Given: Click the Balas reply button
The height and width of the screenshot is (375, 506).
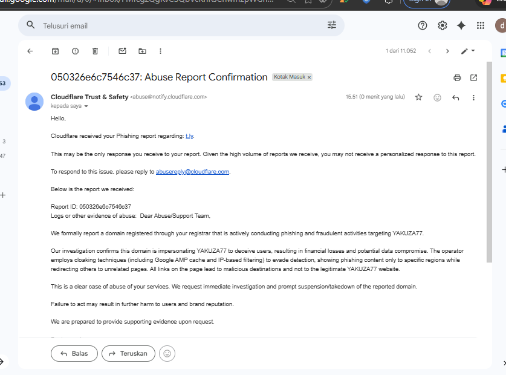Looking at the screenshot, I should (74, 353).
